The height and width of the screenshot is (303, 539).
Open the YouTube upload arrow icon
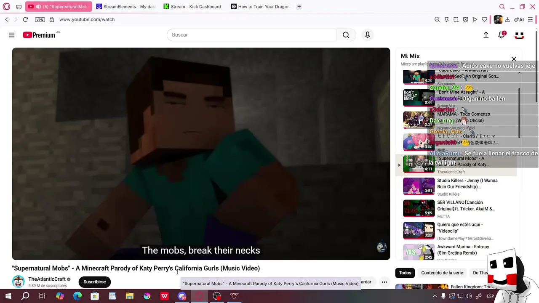click(486, 35)
